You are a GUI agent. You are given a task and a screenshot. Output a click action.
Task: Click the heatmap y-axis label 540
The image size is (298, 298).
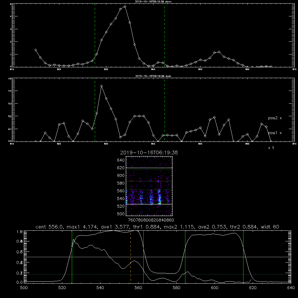(x=121, y=198)
